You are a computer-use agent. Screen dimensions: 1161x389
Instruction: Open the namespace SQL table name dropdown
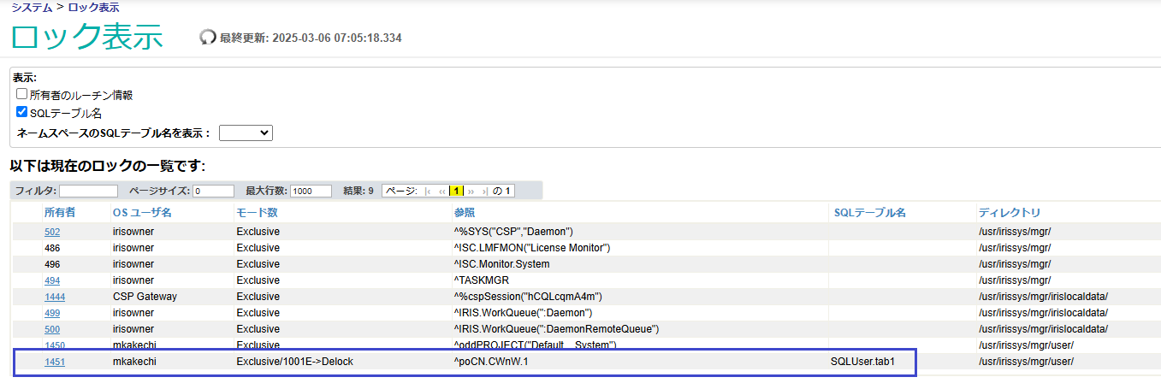click(x=246, y=133)
